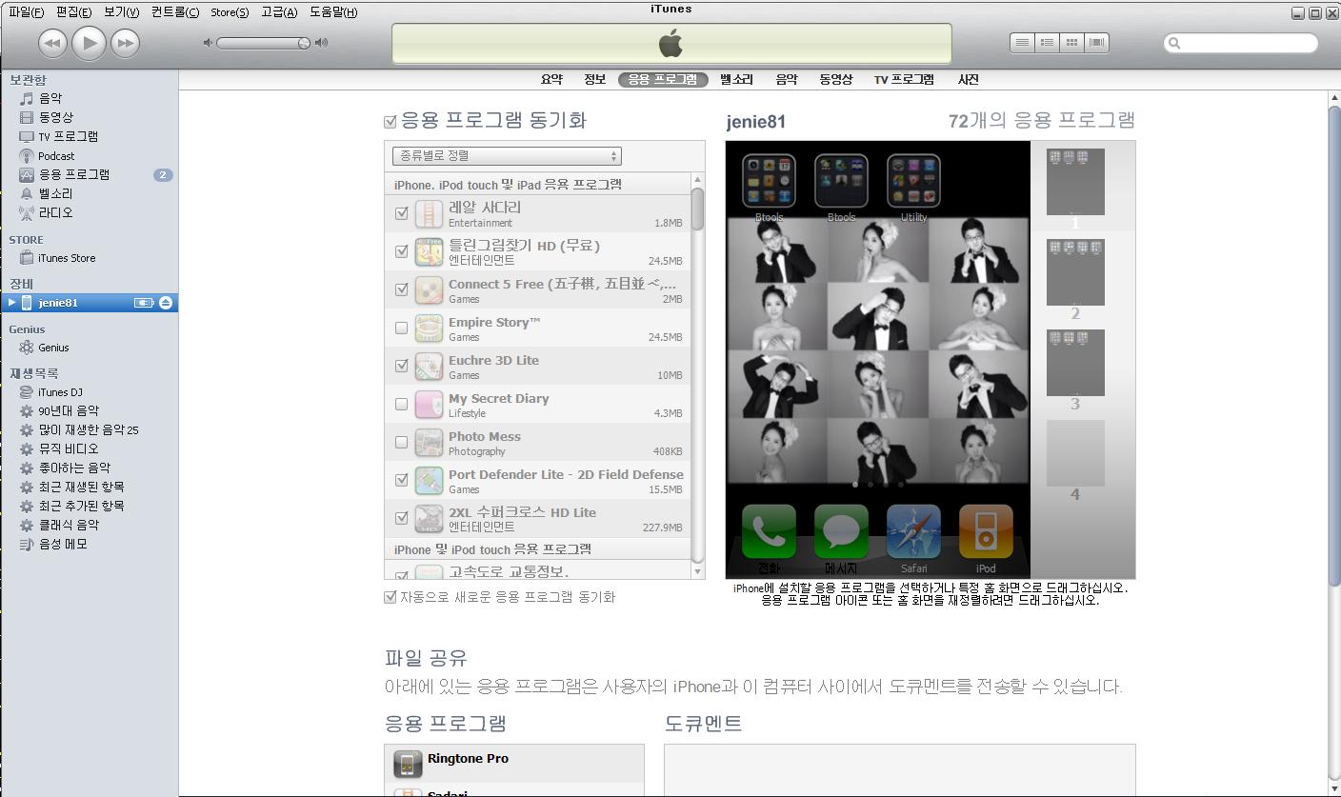1341x797 pixels.
Task: Click the Messages app icon
Action: pyautogui.click(x=841, y=531)
